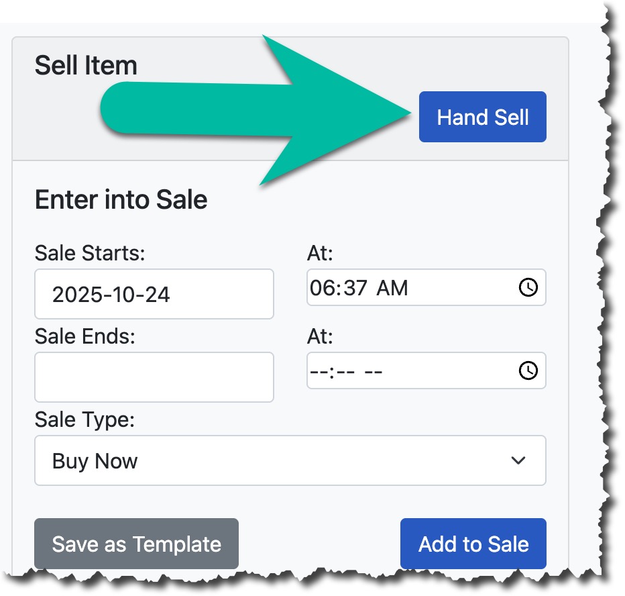The image size is (625, 596).
Task: Focus the Sale Starts date field
Action: point(154,294)
